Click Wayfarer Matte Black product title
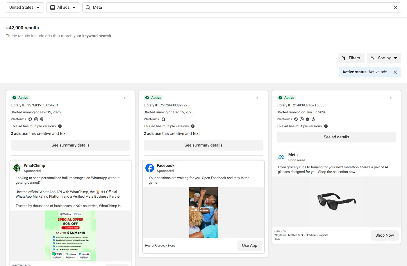Viewport: 407px width, 266px height. coord(301,235)
